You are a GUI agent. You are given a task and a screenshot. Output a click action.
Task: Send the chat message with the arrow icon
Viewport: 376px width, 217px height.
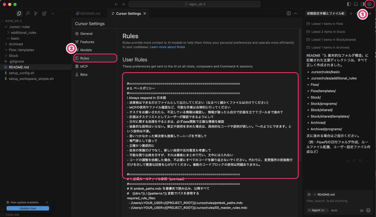tap(368, 210)
